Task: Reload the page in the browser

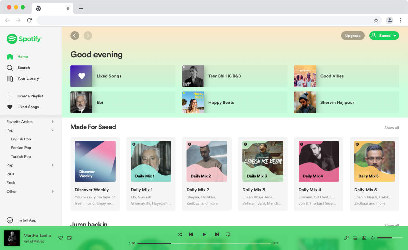Action: [29, 20]
